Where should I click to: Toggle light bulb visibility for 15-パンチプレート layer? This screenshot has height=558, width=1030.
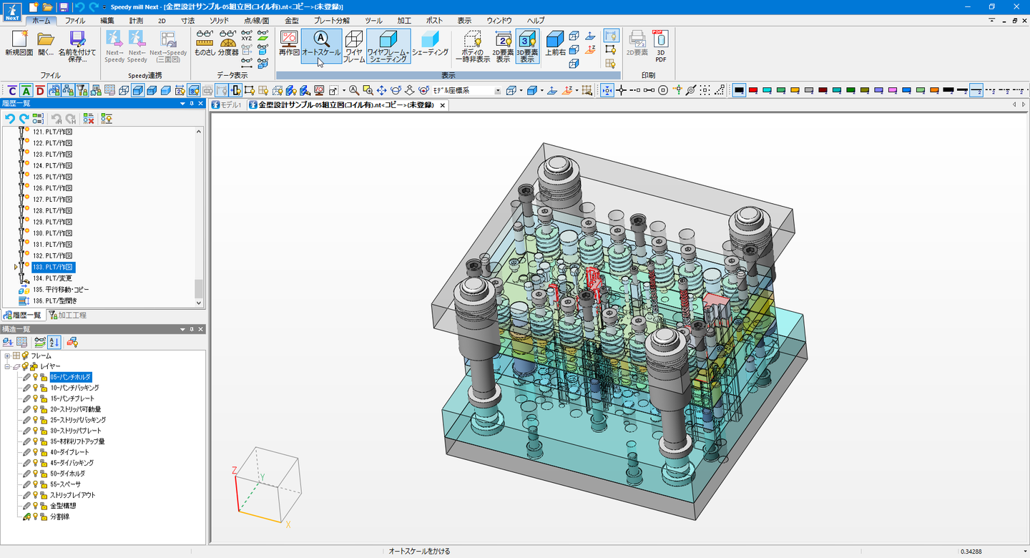coord(35,398)
